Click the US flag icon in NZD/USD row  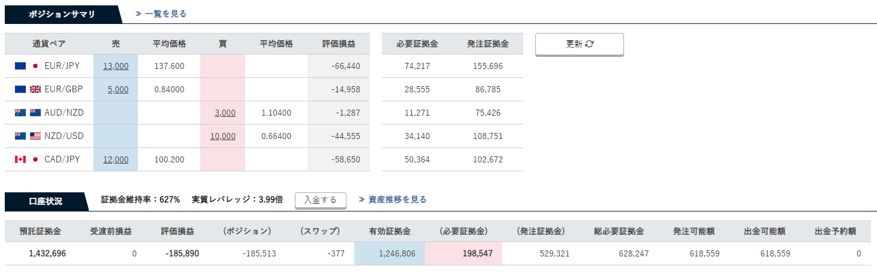tap(35, 136)
